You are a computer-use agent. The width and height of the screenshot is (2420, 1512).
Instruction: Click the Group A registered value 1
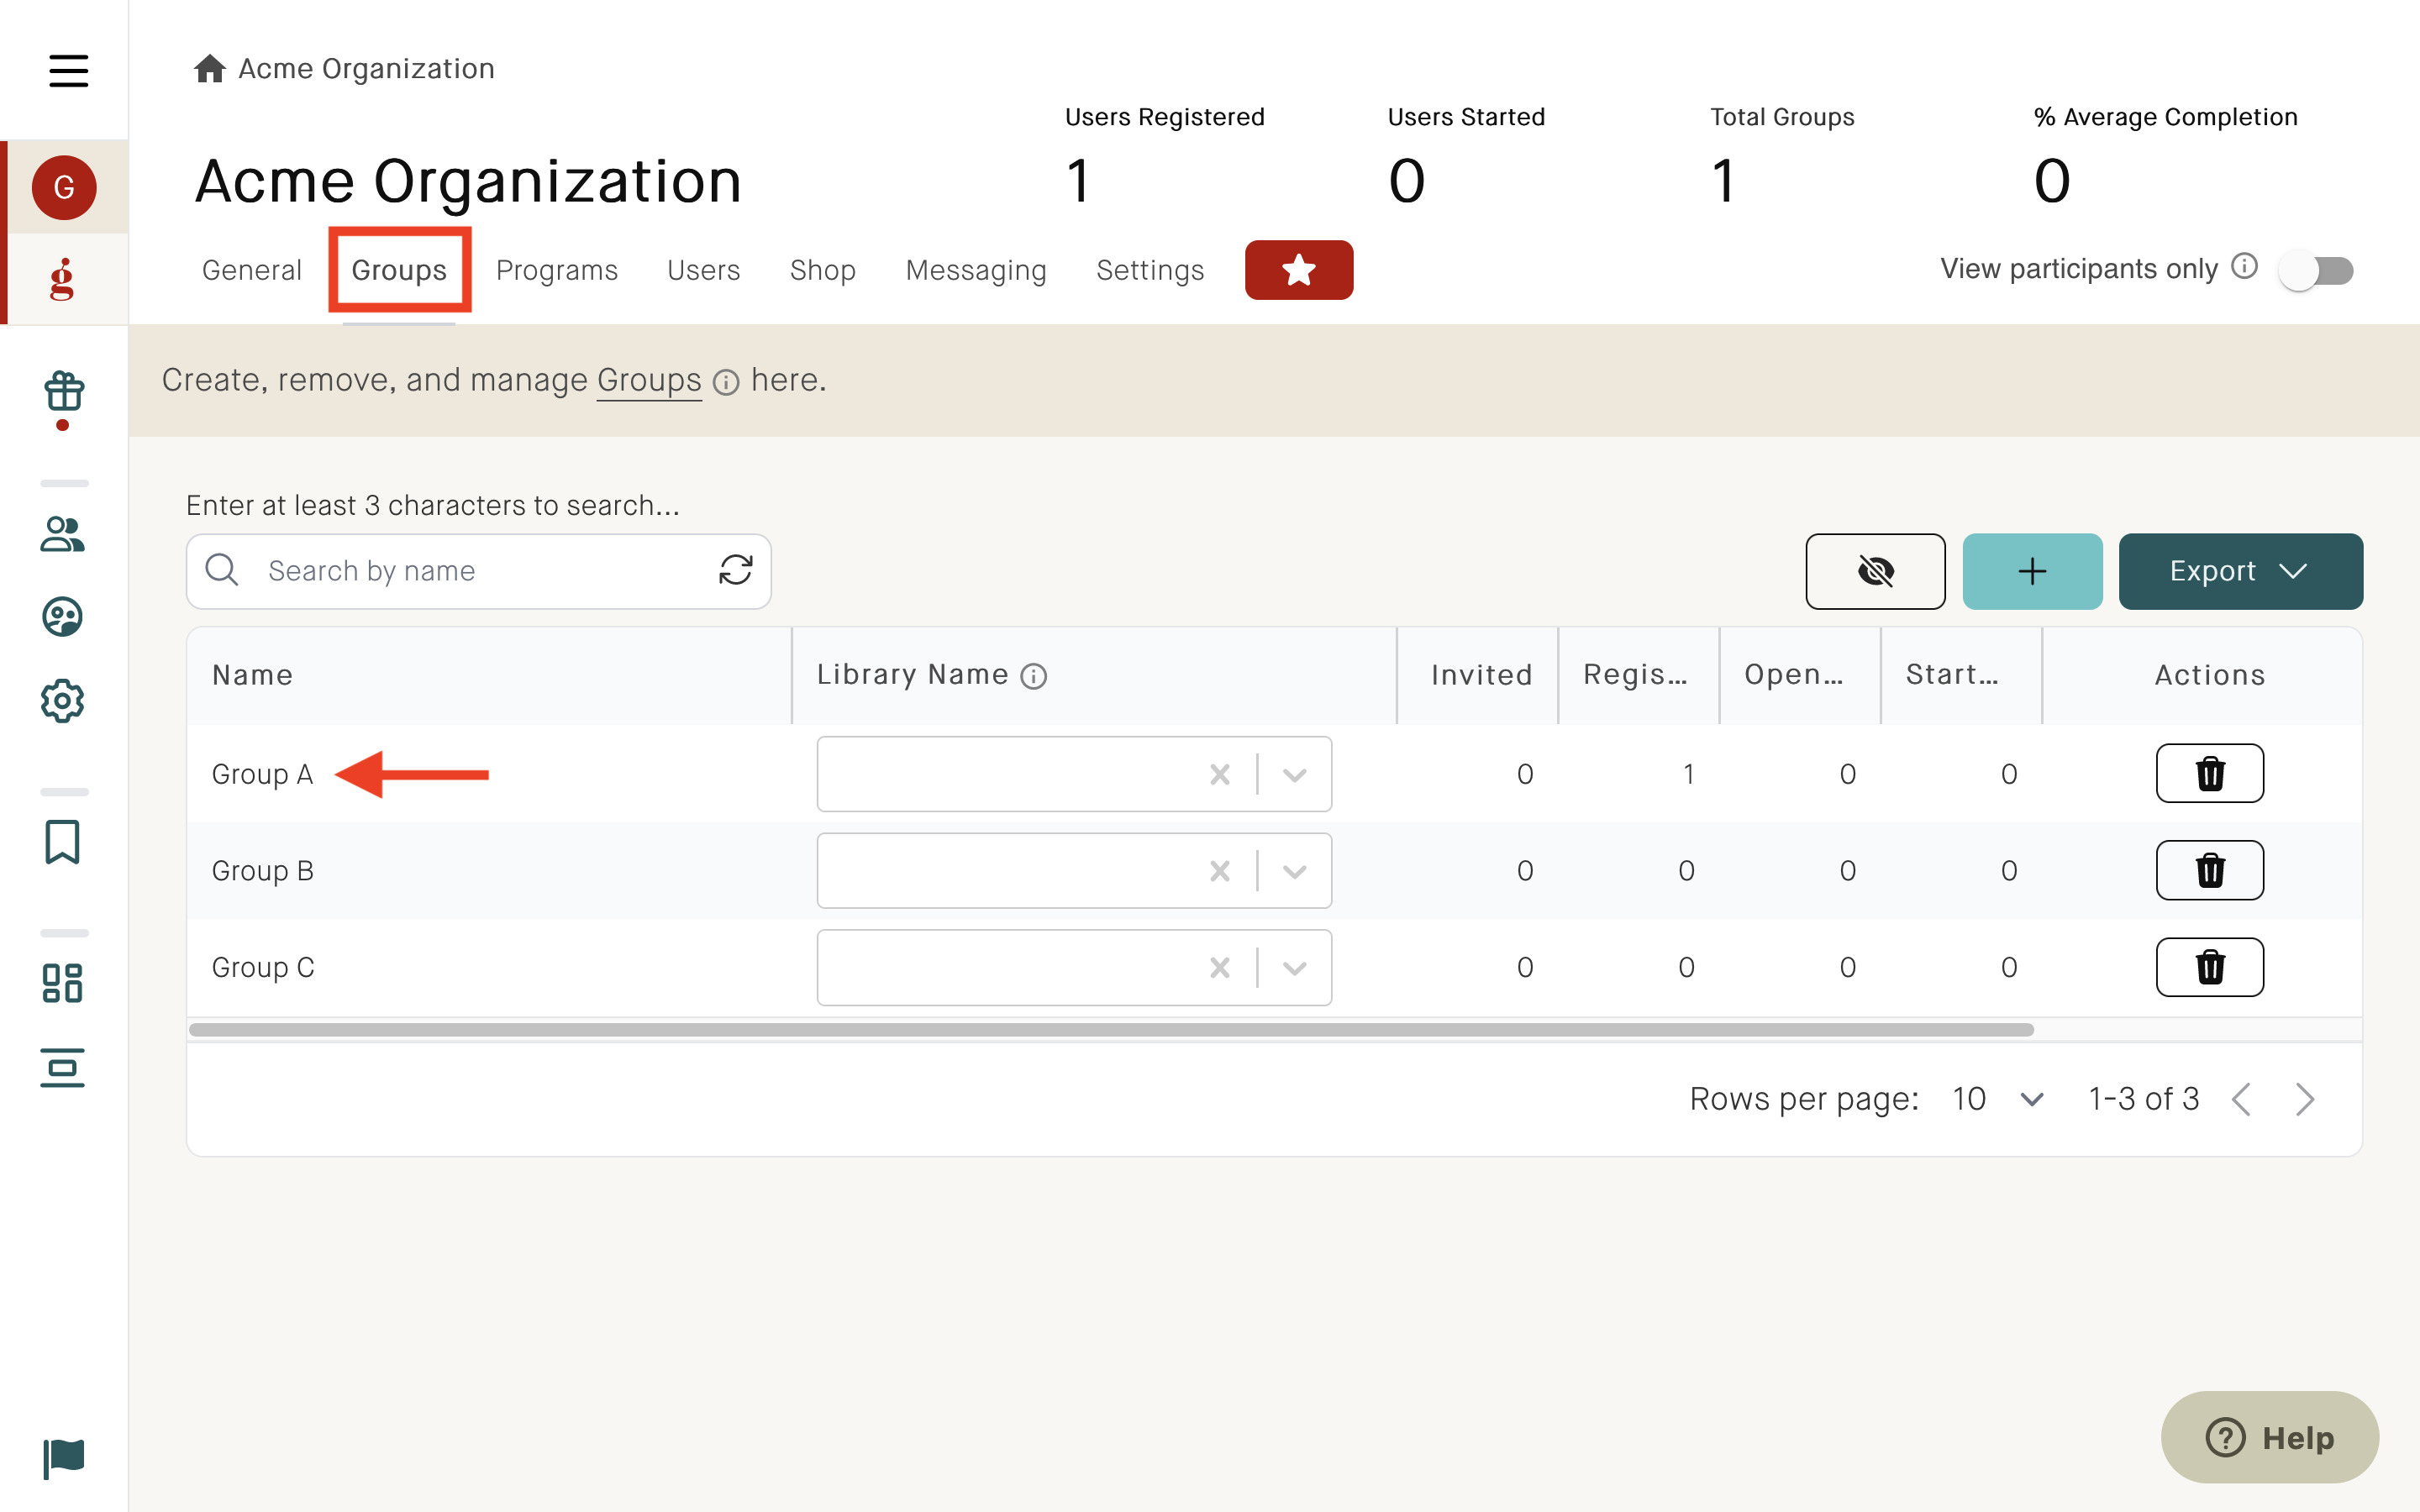point(1688,774)
